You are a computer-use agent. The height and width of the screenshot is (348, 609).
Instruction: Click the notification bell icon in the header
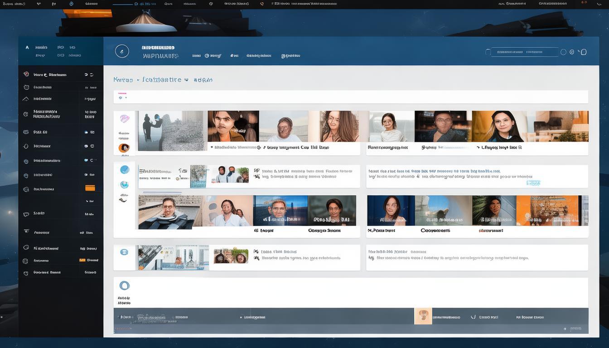583,52
